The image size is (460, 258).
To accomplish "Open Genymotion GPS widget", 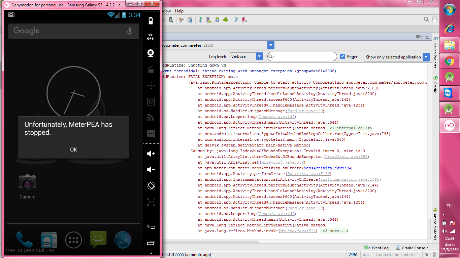I will (151, 37).
